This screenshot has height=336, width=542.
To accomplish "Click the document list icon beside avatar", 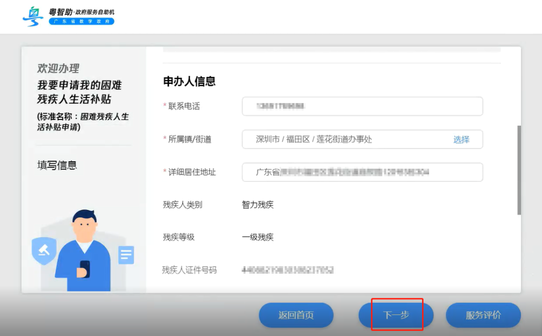I will pyautogui.click(x=125, y=255).
